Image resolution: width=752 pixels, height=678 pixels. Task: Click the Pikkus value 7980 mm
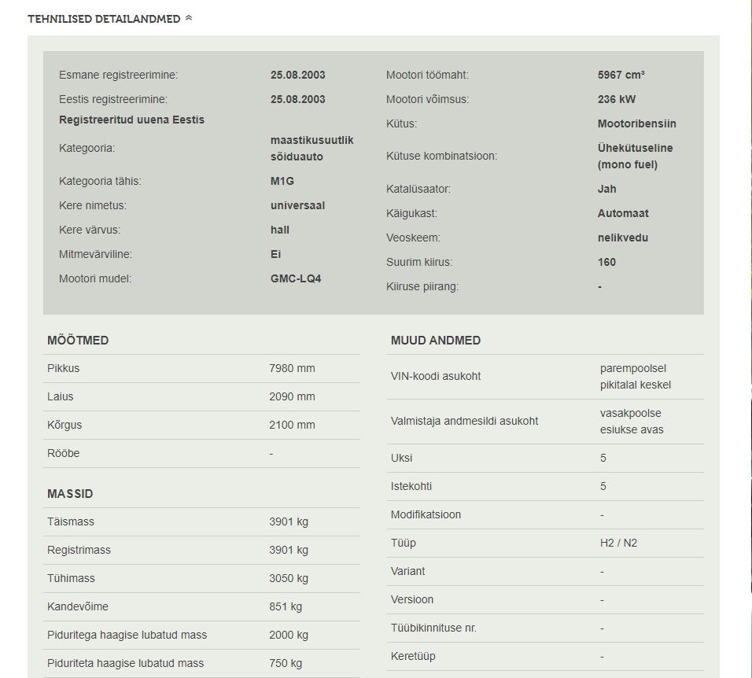(x=292, y=368)
